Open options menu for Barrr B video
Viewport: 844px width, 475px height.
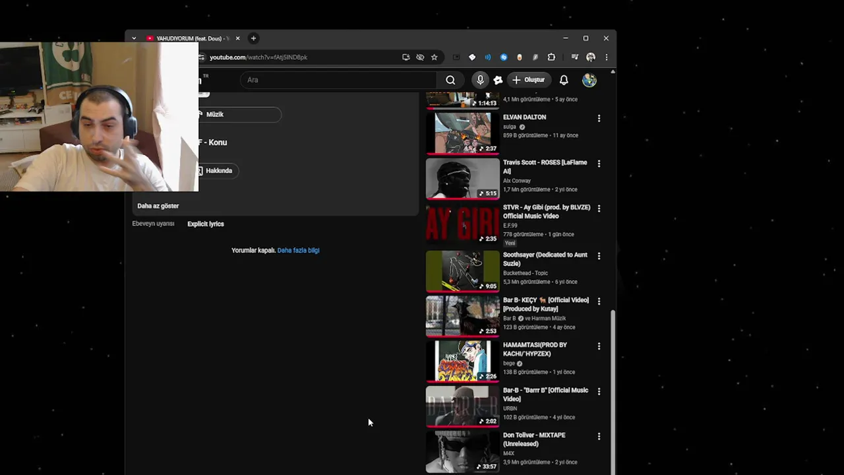(599, 391)
